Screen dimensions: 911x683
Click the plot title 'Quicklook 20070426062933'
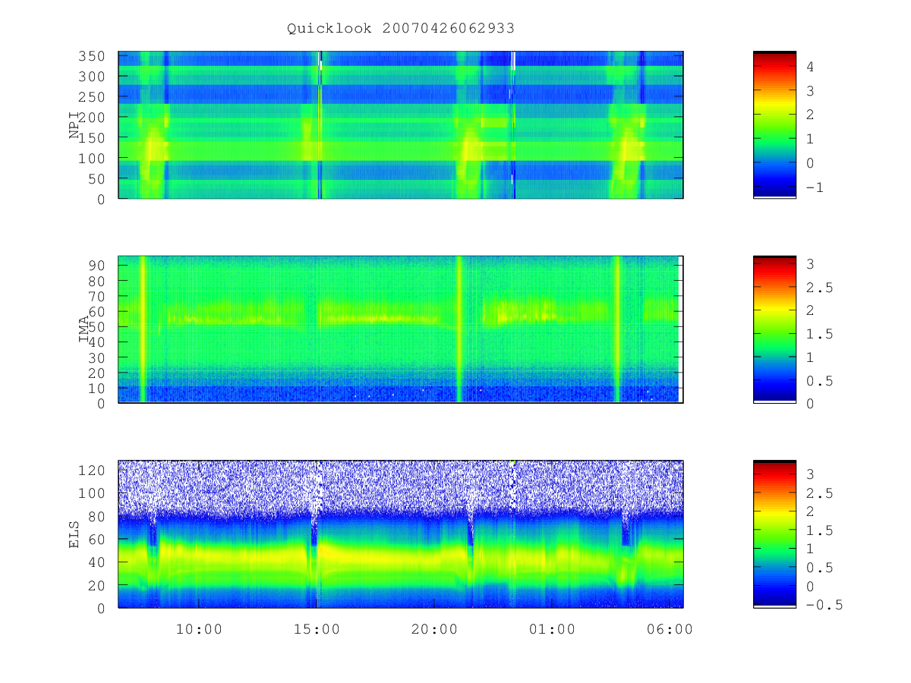[x=401, y=29]
